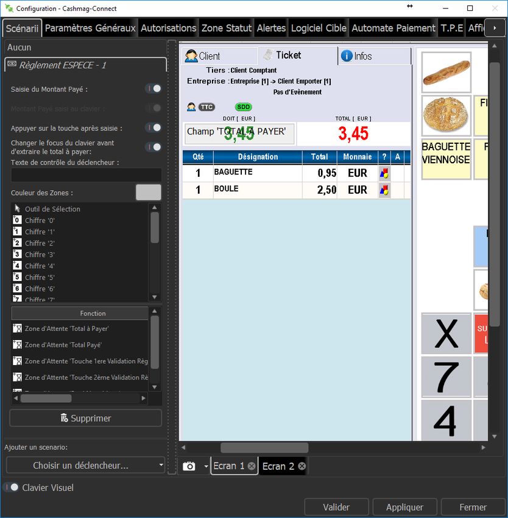Toggle Appuyer sur la touche après saisie

click(153, 128)
